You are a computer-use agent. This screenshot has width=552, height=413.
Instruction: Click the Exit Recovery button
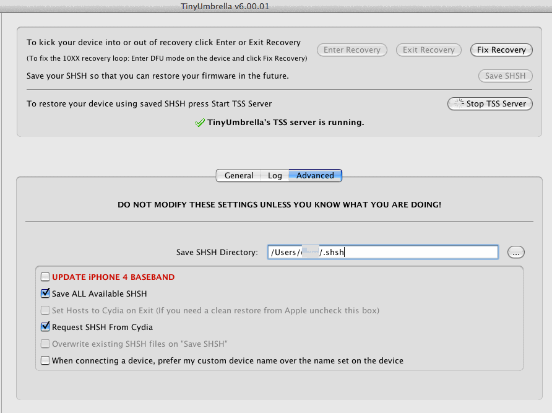tap(428, 50)
